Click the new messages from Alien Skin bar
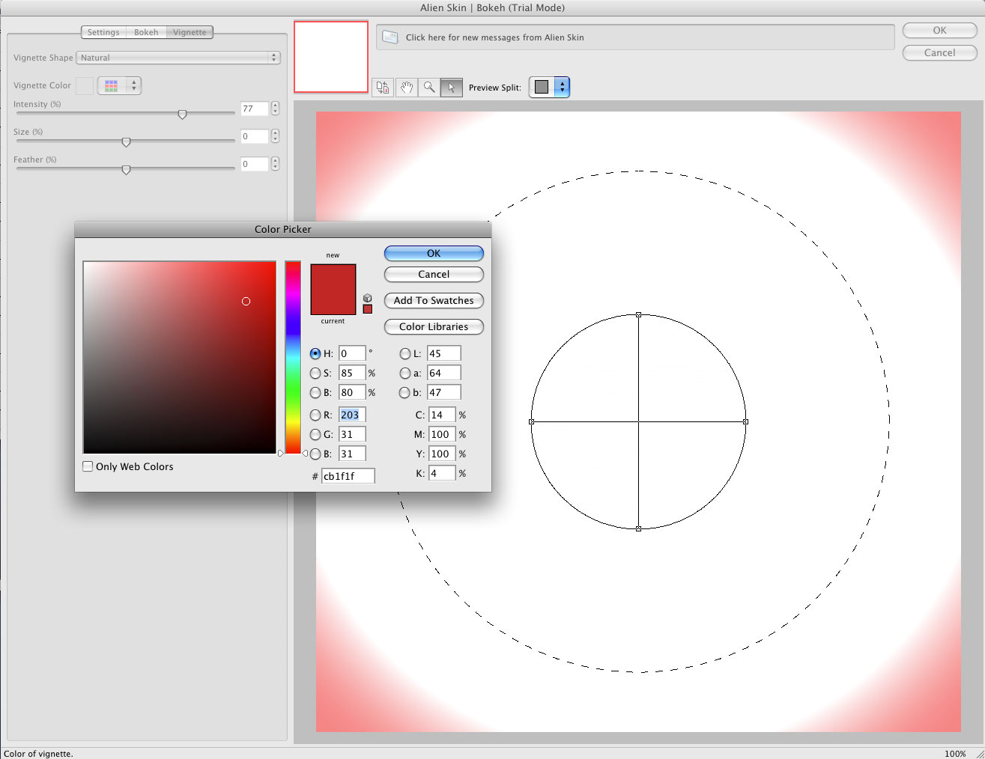This screenshot has height=759, width=985. 635,37
